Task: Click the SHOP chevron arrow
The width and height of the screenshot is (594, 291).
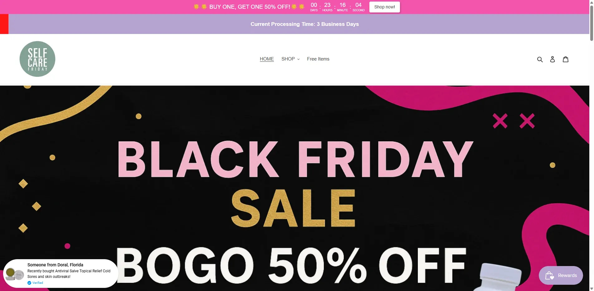Action: coord(298,59)
